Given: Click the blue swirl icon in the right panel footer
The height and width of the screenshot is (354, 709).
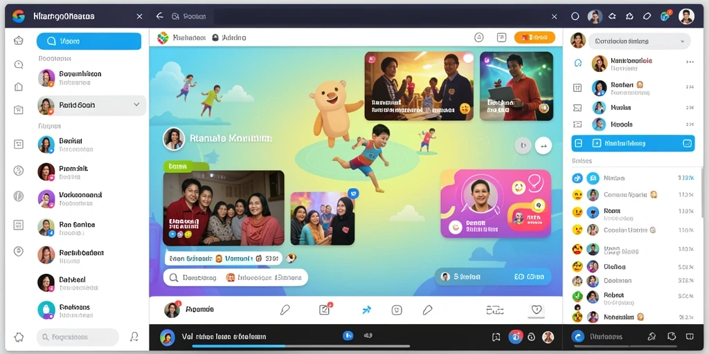Looking at the screenshot, I should [x=577, y=337].
